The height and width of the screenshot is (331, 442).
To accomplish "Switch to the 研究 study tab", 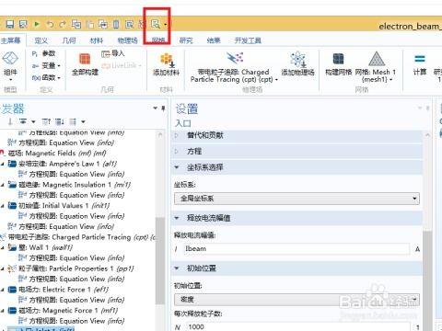I will point(186,40).
